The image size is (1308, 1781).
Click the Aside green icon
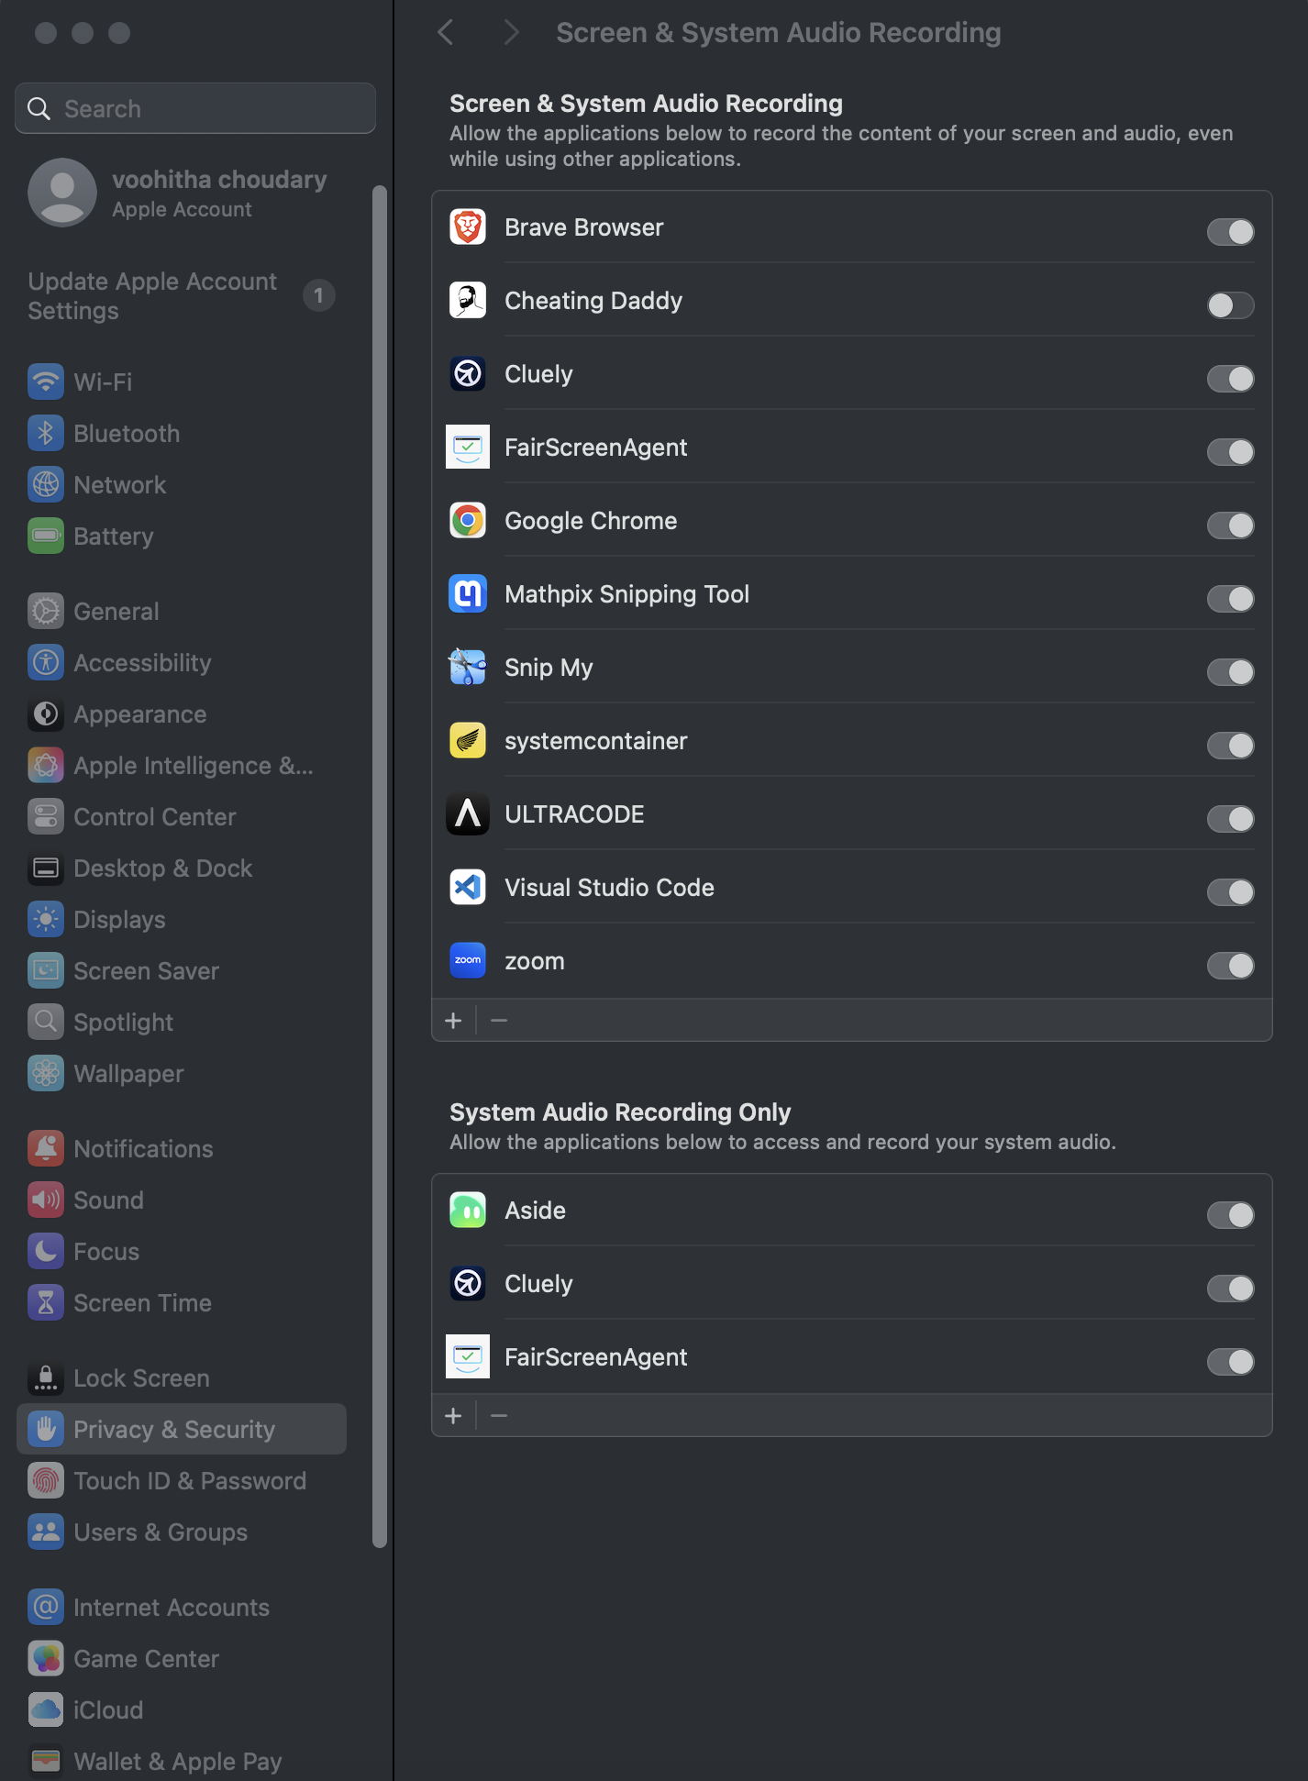click(468, 1211)
